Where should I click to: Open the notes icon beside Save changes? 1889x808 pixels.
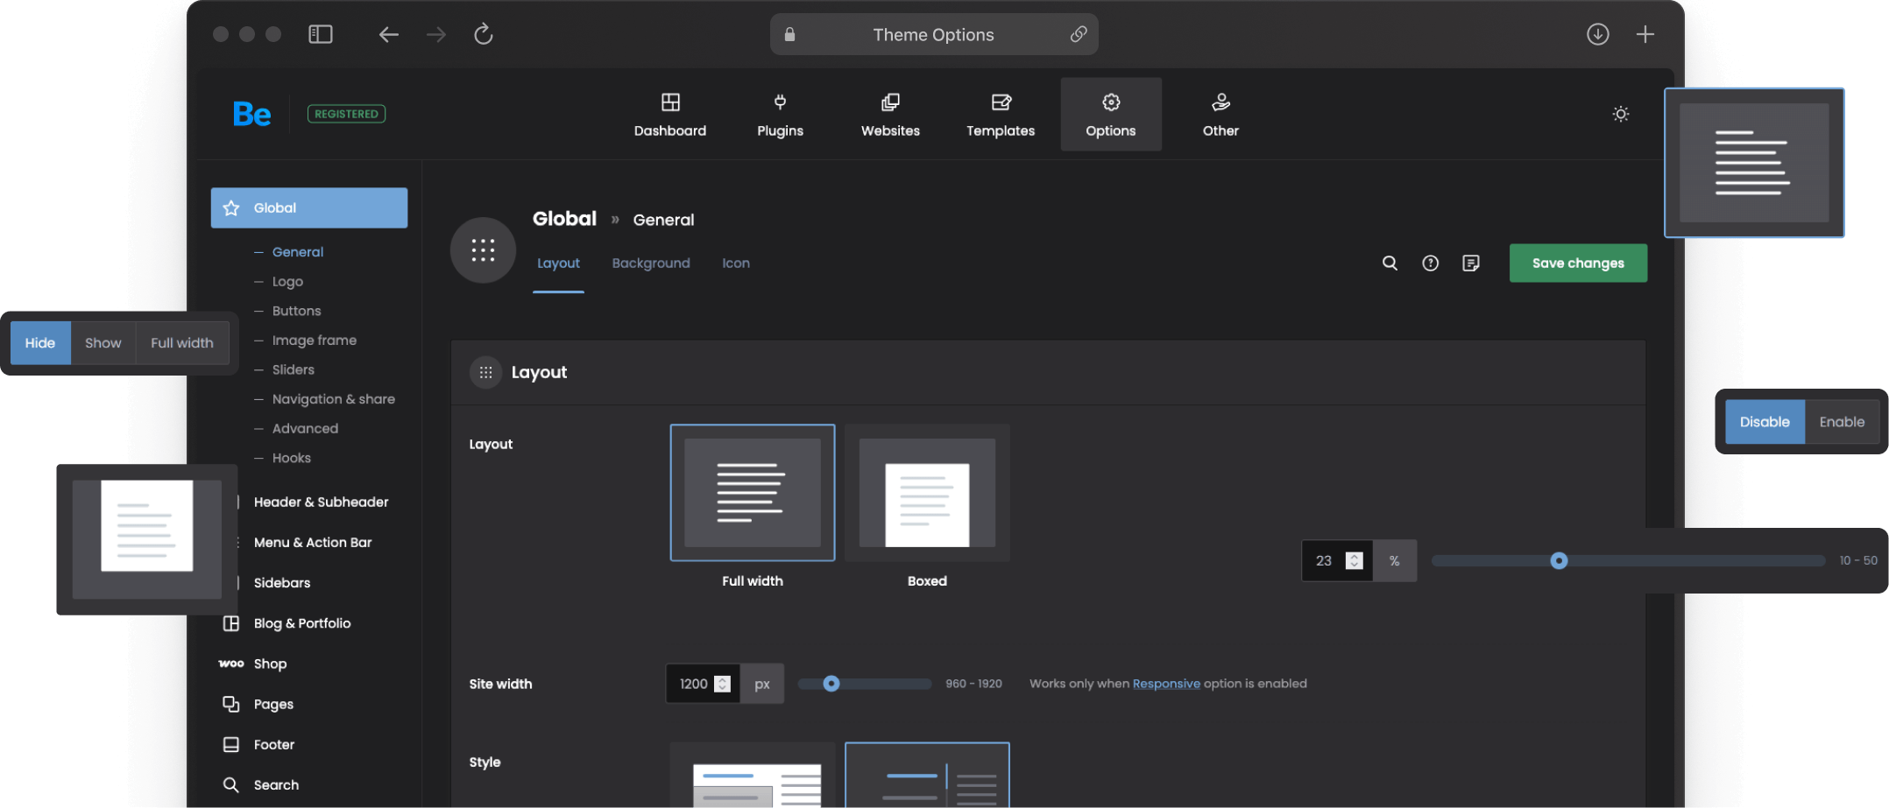tap(1470, 263)
